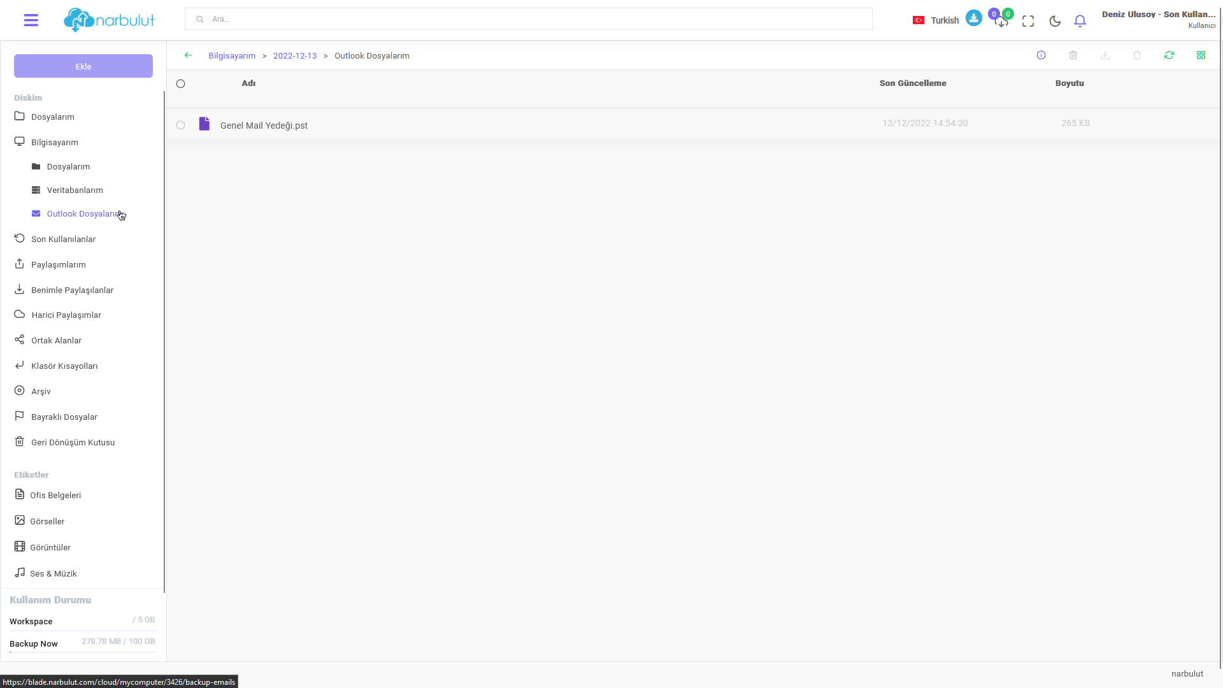Collapse the Bilgisayarım tree item
Image resolution: width=1223 pixels, height=688 pixels.
click(54, 142)
